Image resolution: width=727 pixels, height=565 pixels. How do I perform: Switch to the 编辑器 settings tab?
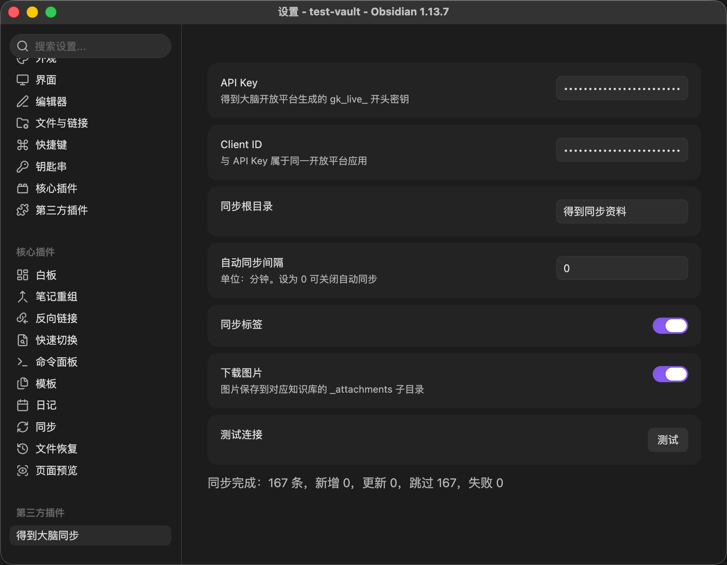90,102
